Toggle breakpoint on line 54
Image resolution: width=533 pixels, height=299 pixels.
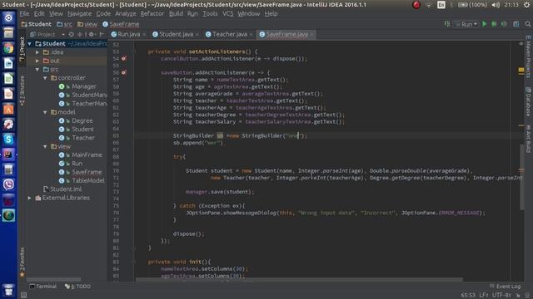point(124,59)
